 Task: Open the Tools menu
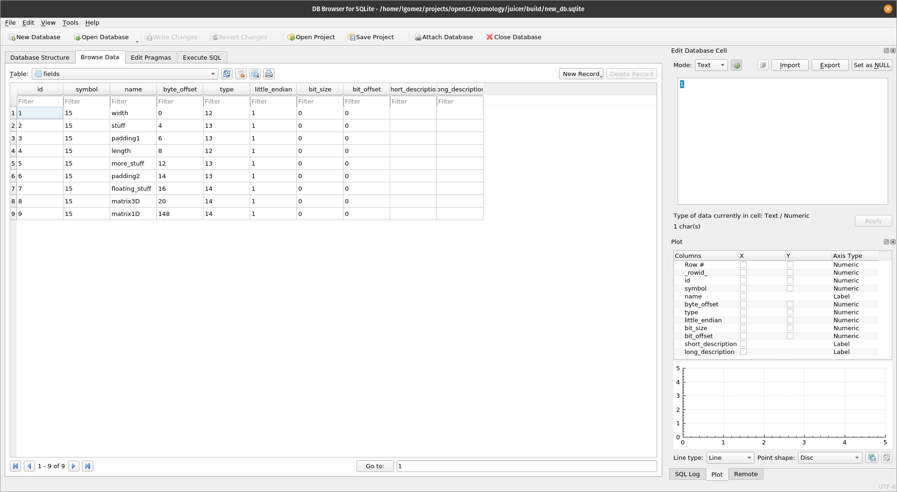[x=70, y=23]
